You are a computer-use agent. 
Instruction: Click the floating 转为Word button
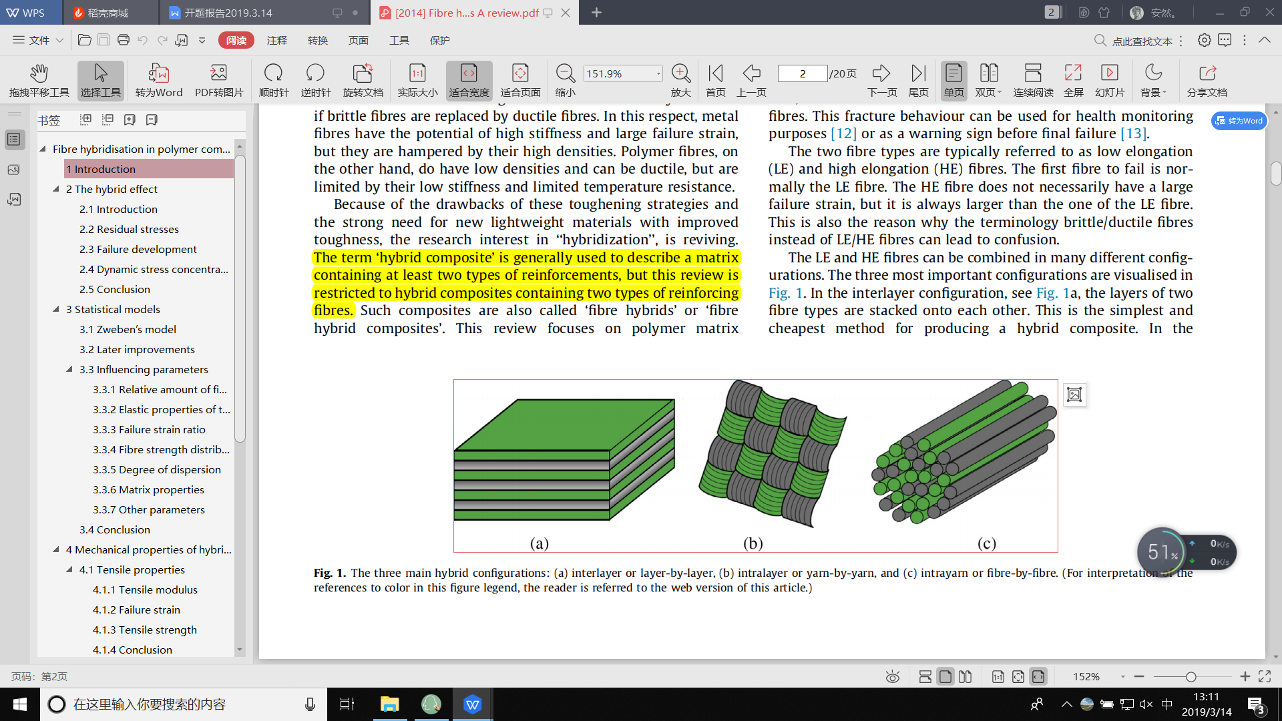pos(1239,121)
